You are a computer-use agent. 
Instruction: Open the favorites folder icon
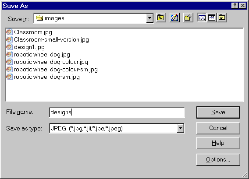coord(174,18)
